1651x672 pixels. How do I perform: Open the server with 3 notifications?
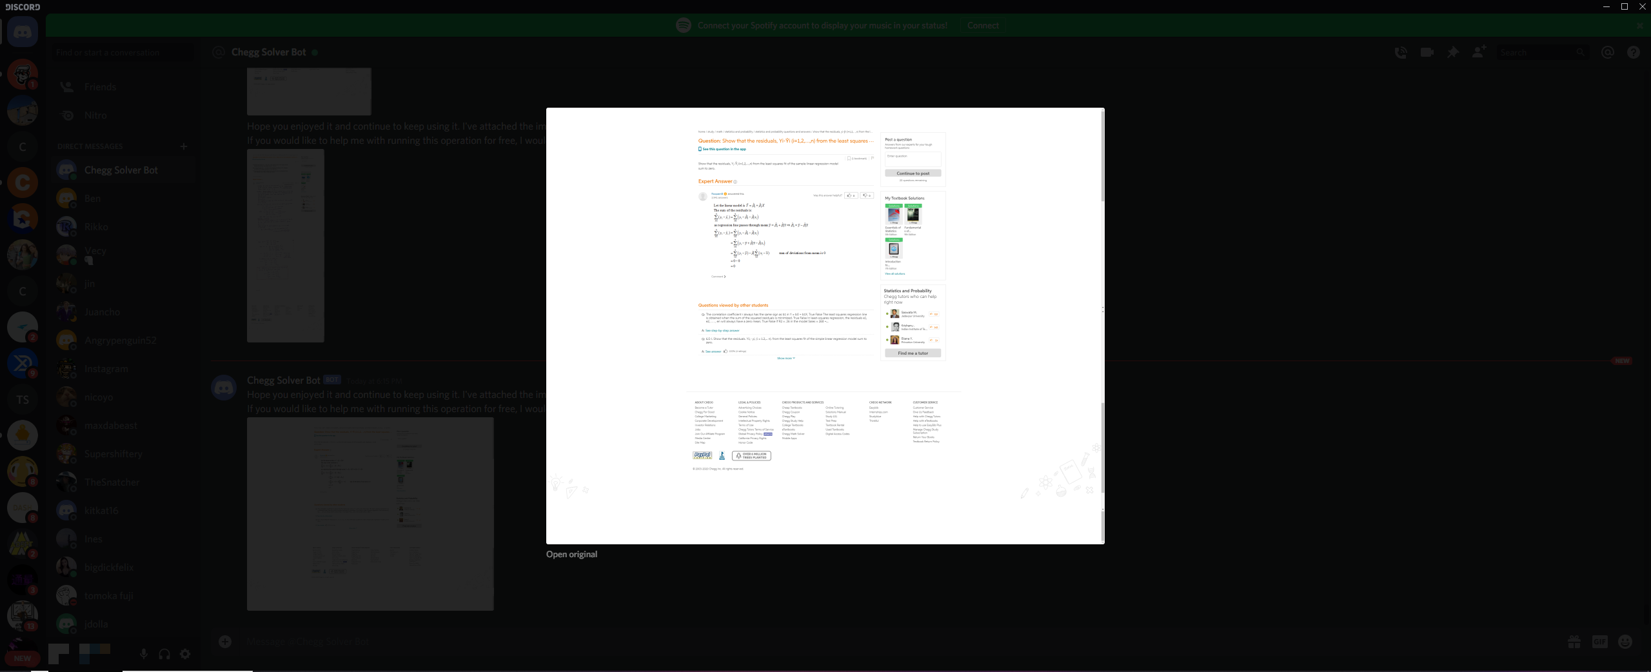click(23, 580)
